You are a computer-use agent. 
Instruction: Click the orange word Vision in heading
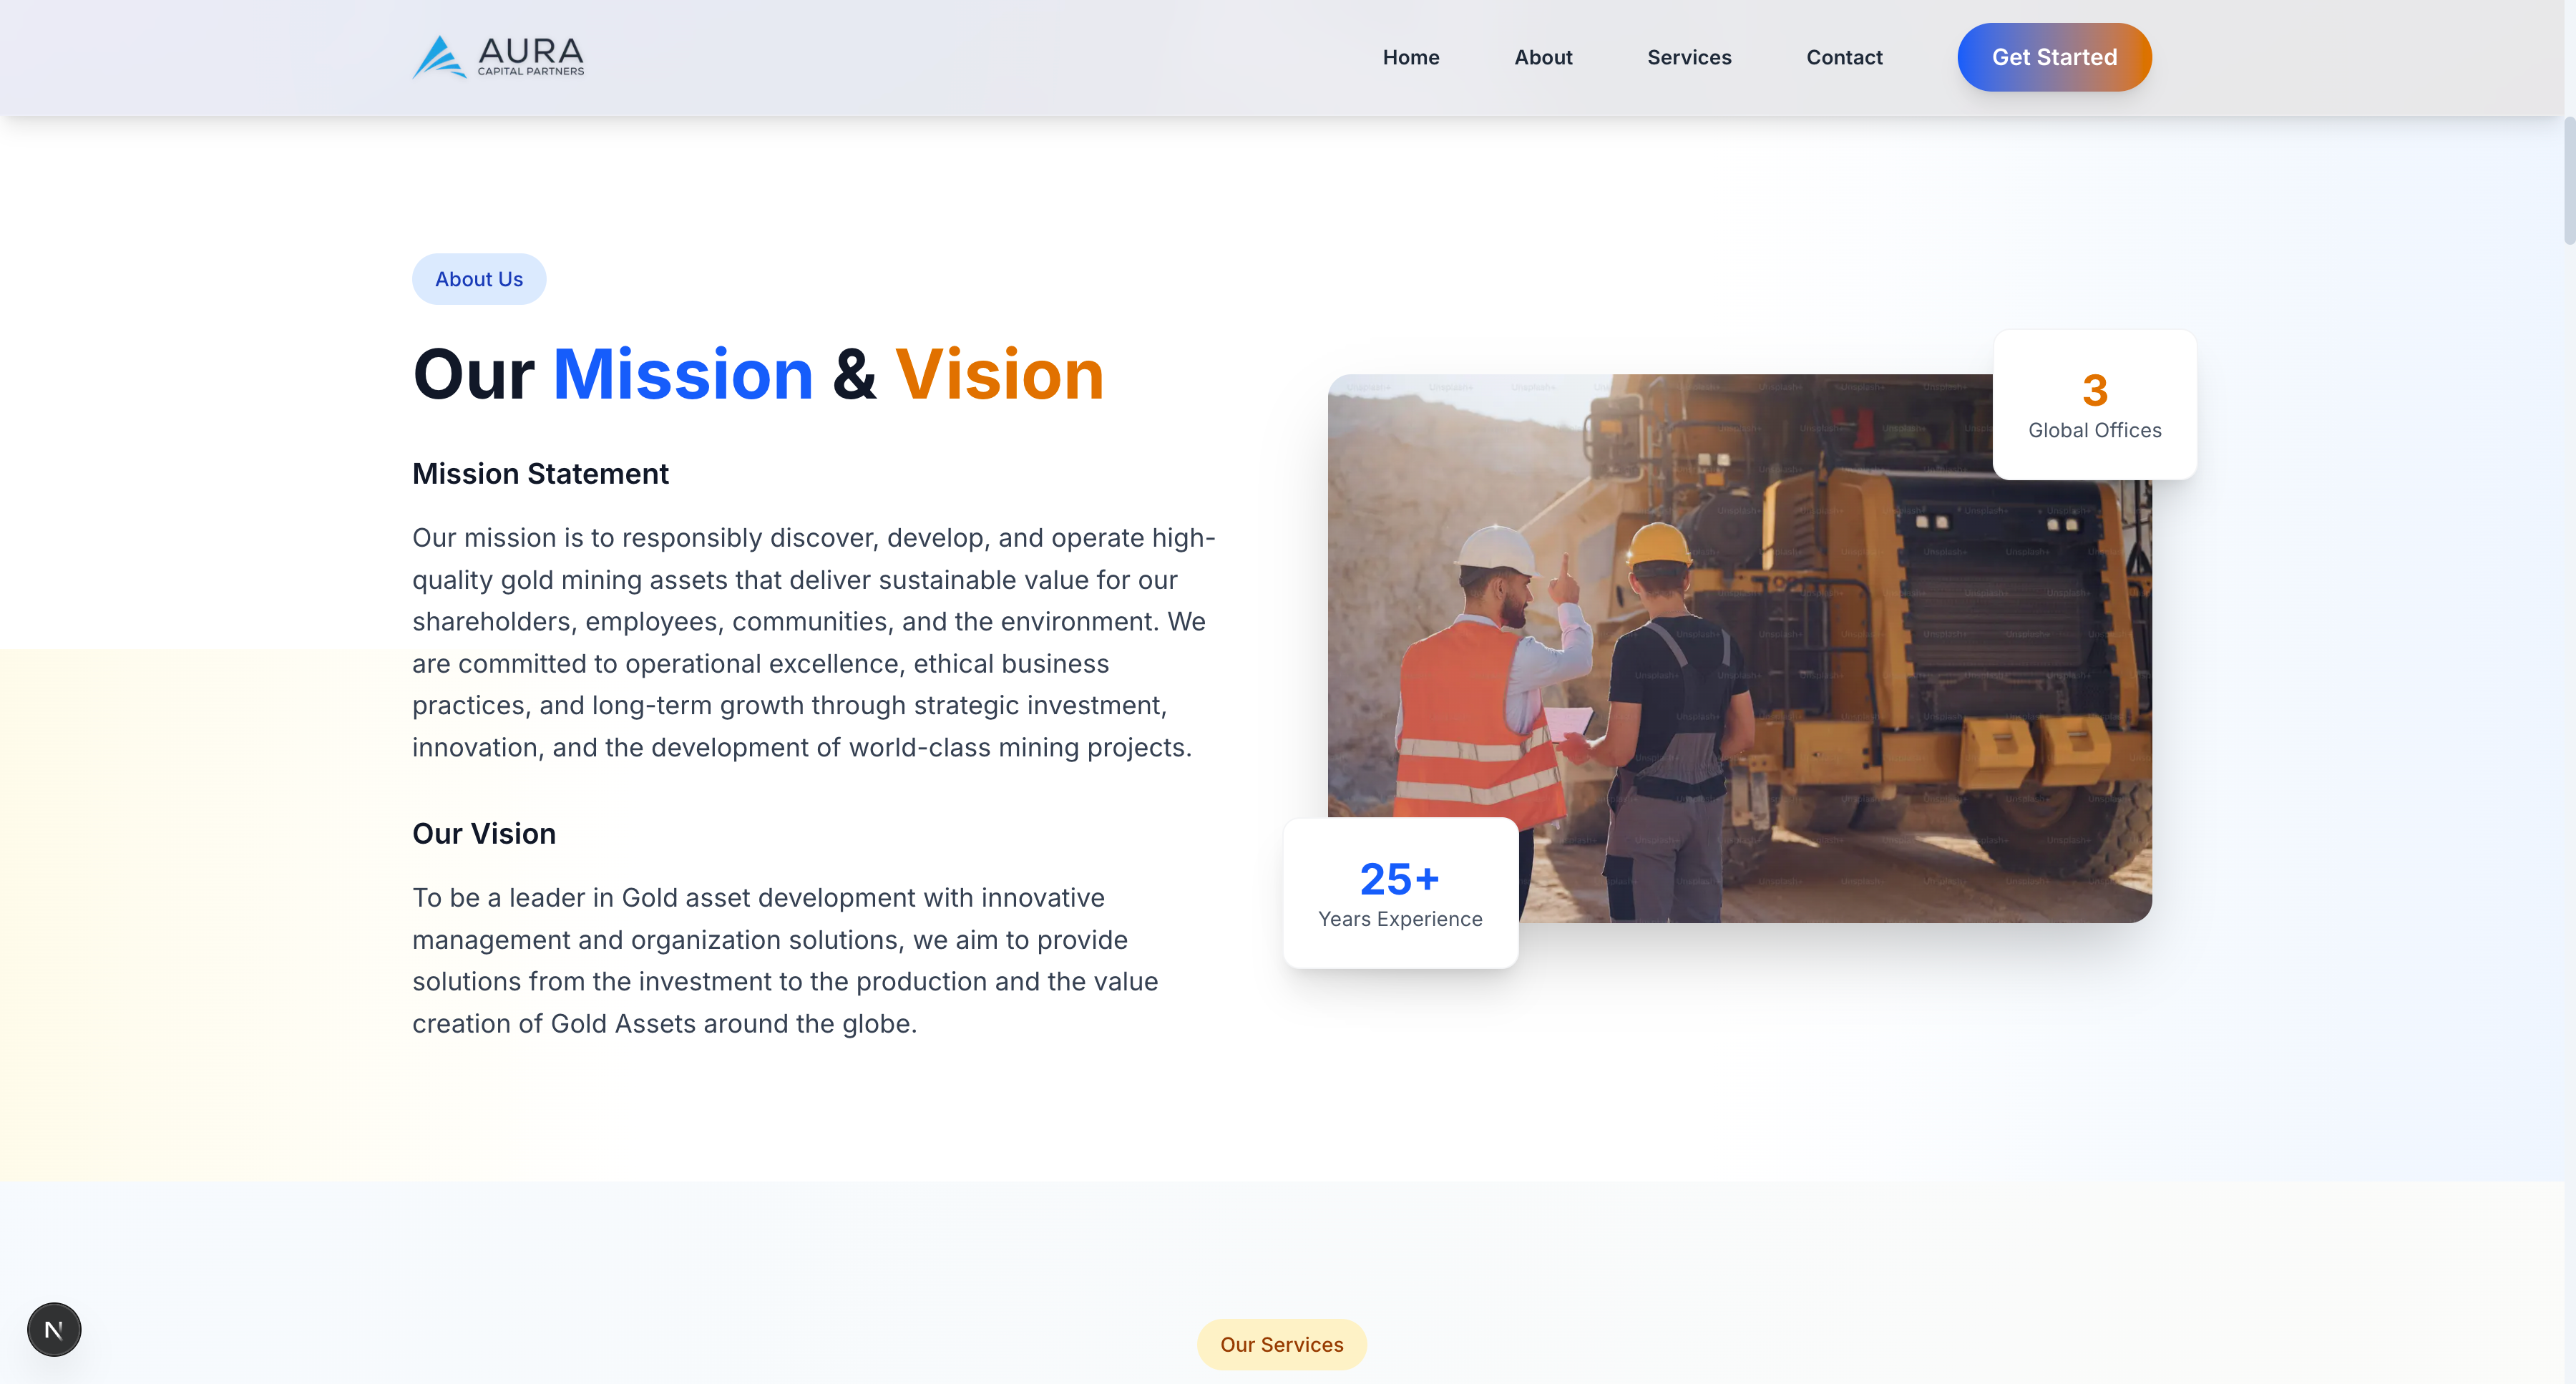pos(998,374)
